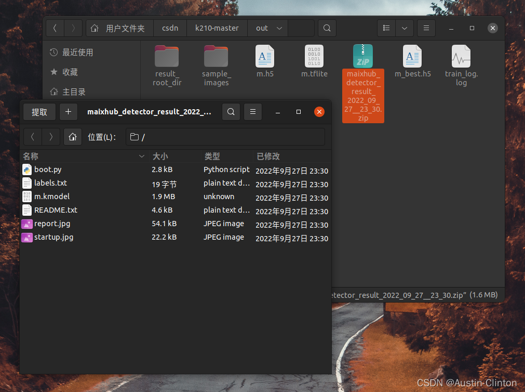Open the out folder path dropdown
The height and width of the screenshot is (392, 525).
coord(279,28)
